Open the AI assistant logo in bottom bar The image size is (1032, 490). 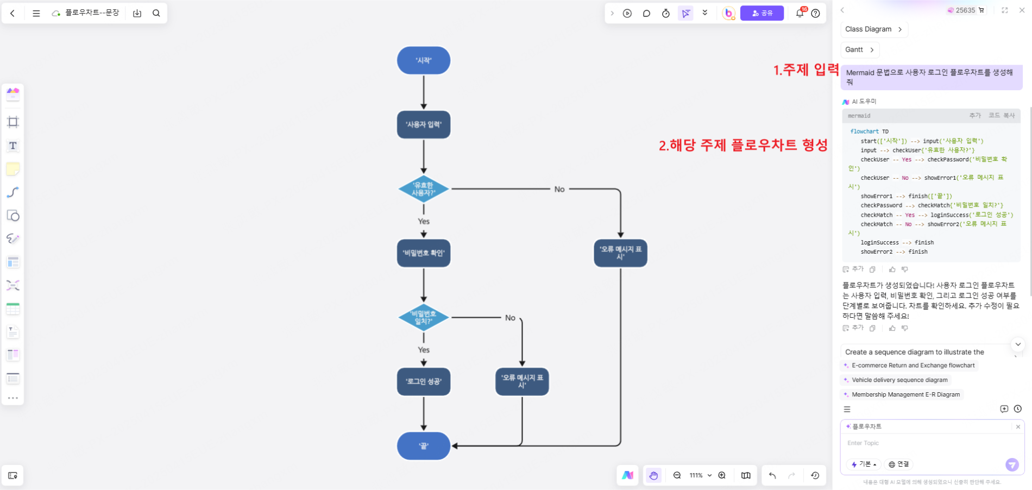click(x=627, y=475)
